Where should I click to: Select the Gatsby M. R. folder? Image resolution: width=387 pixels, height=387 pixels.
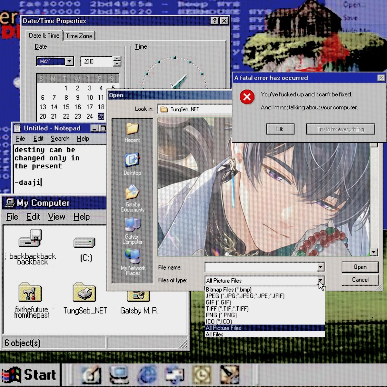[139, 303]
